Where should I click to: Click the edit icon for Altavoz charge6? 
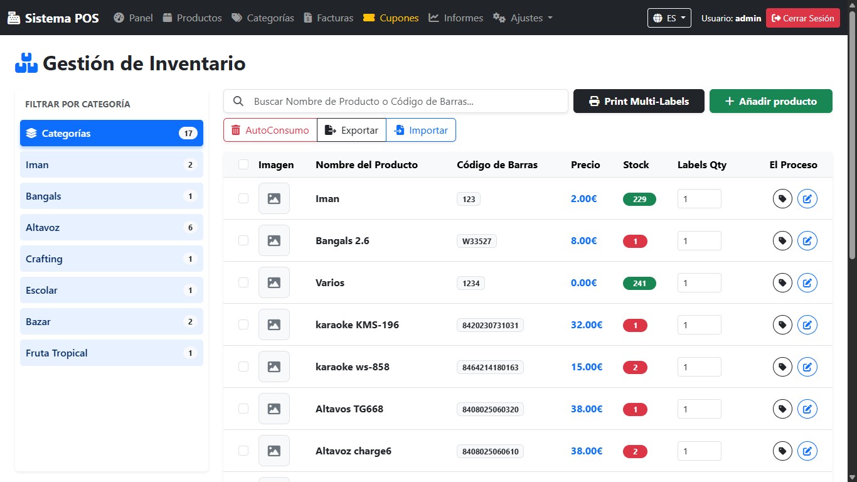click(807, 451)
